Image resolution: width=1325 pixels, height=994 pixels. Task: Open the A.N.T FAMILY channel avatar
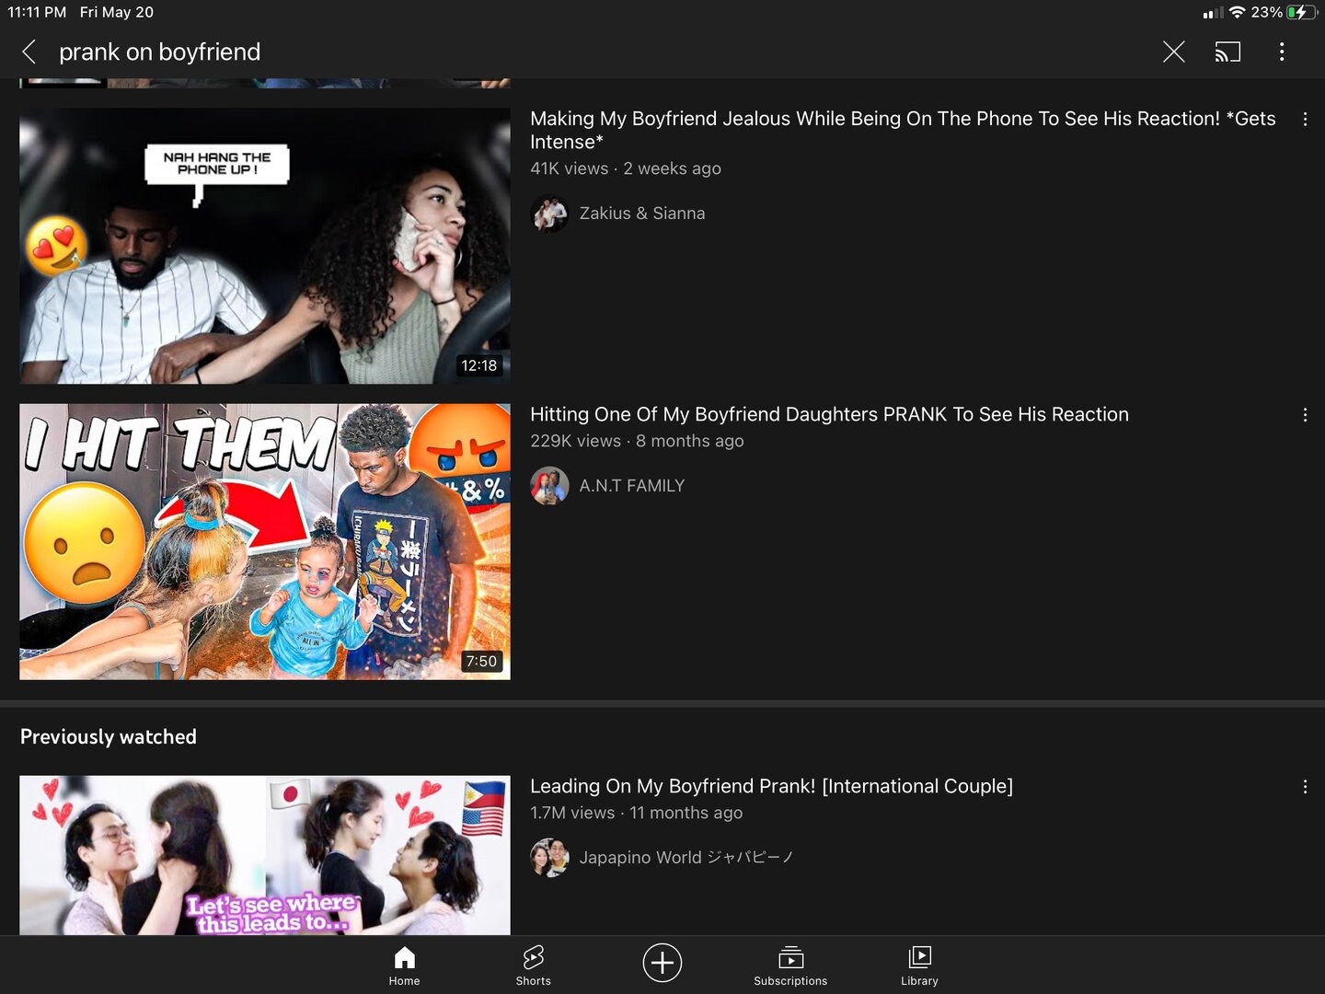click(x=549, y=486)
